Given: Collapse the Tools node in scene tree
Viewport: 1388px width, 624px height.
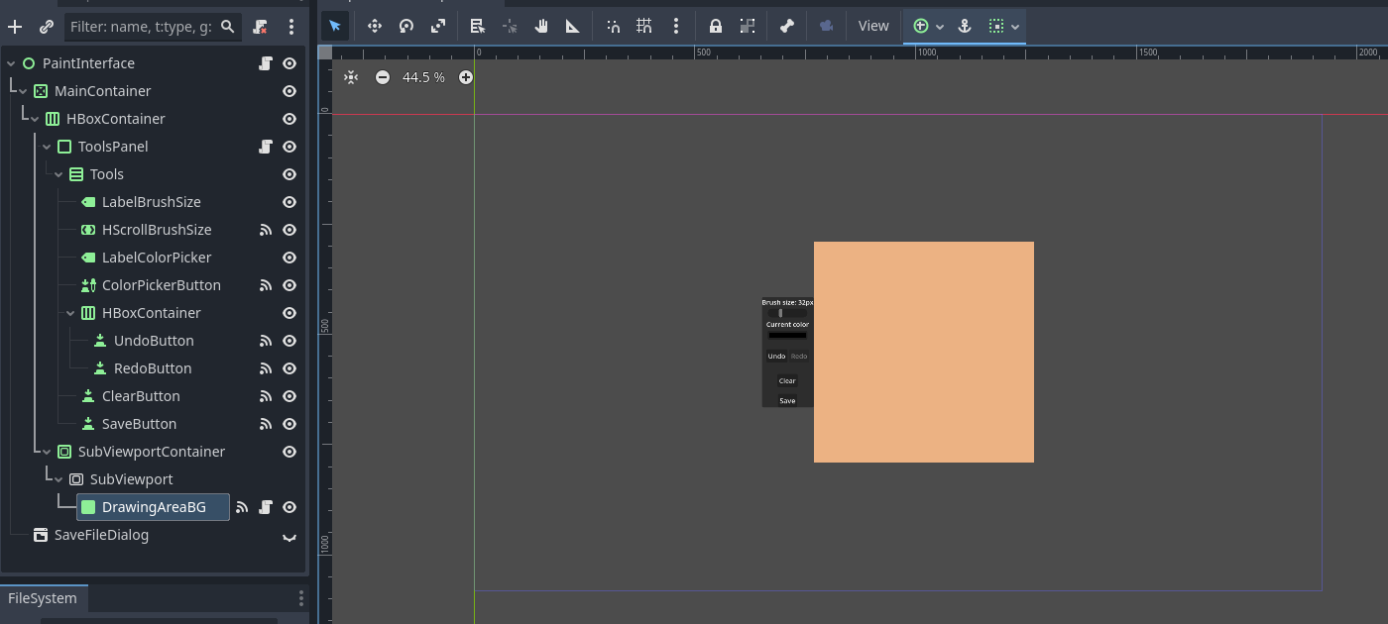Looking at the screenshot, I should tap(58, 174).
